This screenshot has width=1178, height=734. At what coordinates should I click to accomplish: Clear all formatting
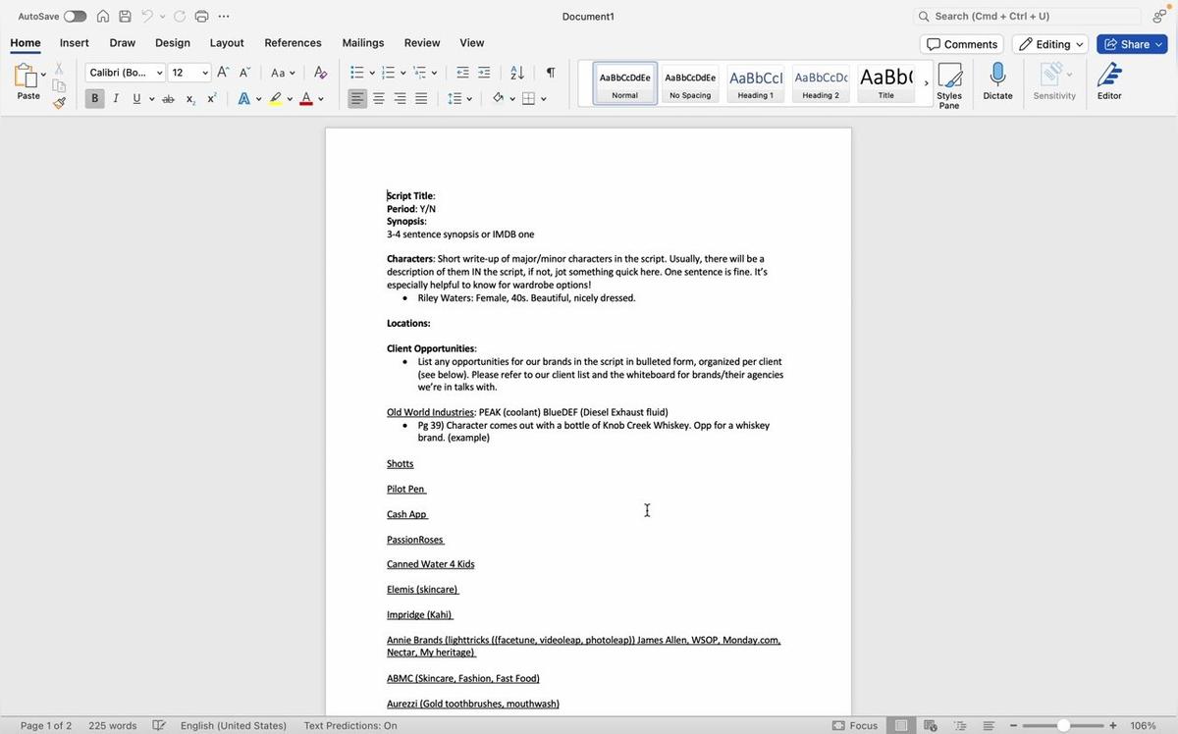click(x=320, y=73)
